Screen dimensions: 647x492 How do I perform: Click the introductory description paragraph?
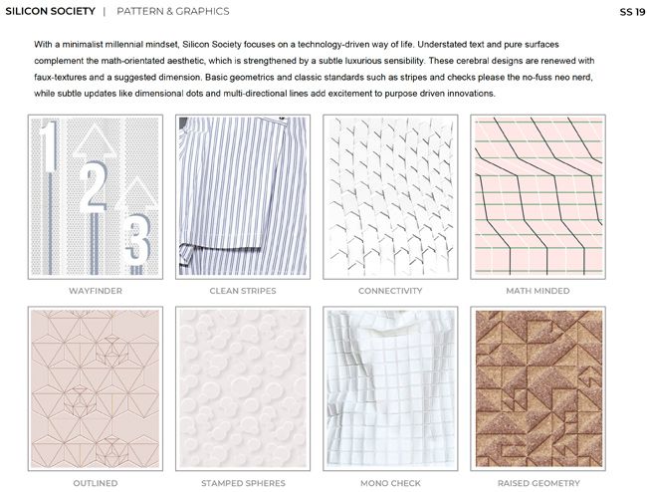point(314,69)
